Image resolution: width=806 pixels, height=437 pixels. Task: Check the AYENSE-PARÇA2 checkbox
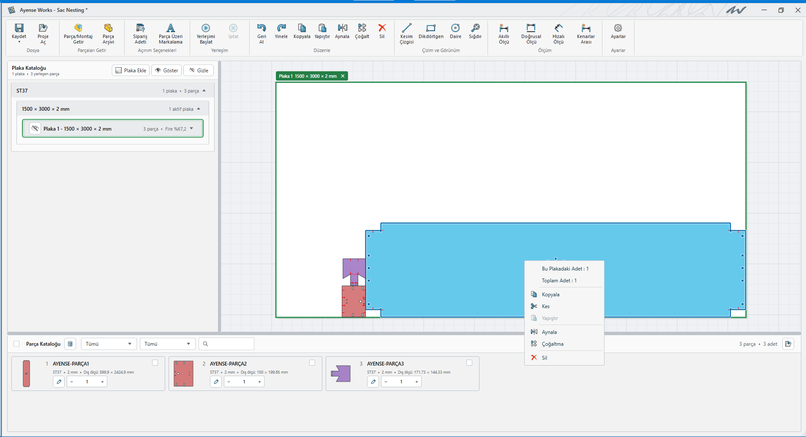[x=312, y=363]
